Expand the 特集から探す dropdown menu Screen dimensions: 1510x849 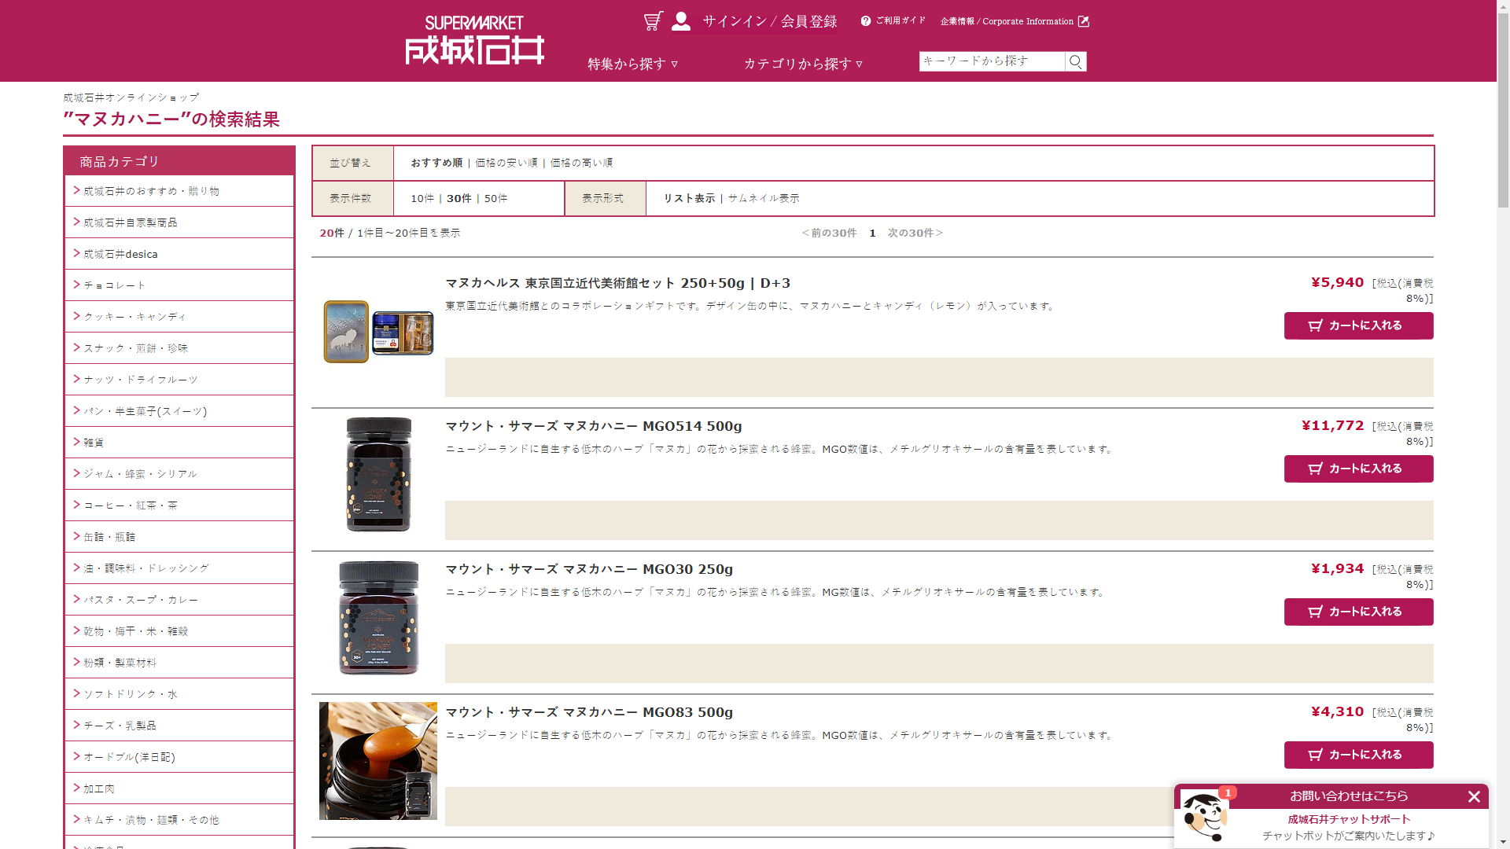[632, 64]
